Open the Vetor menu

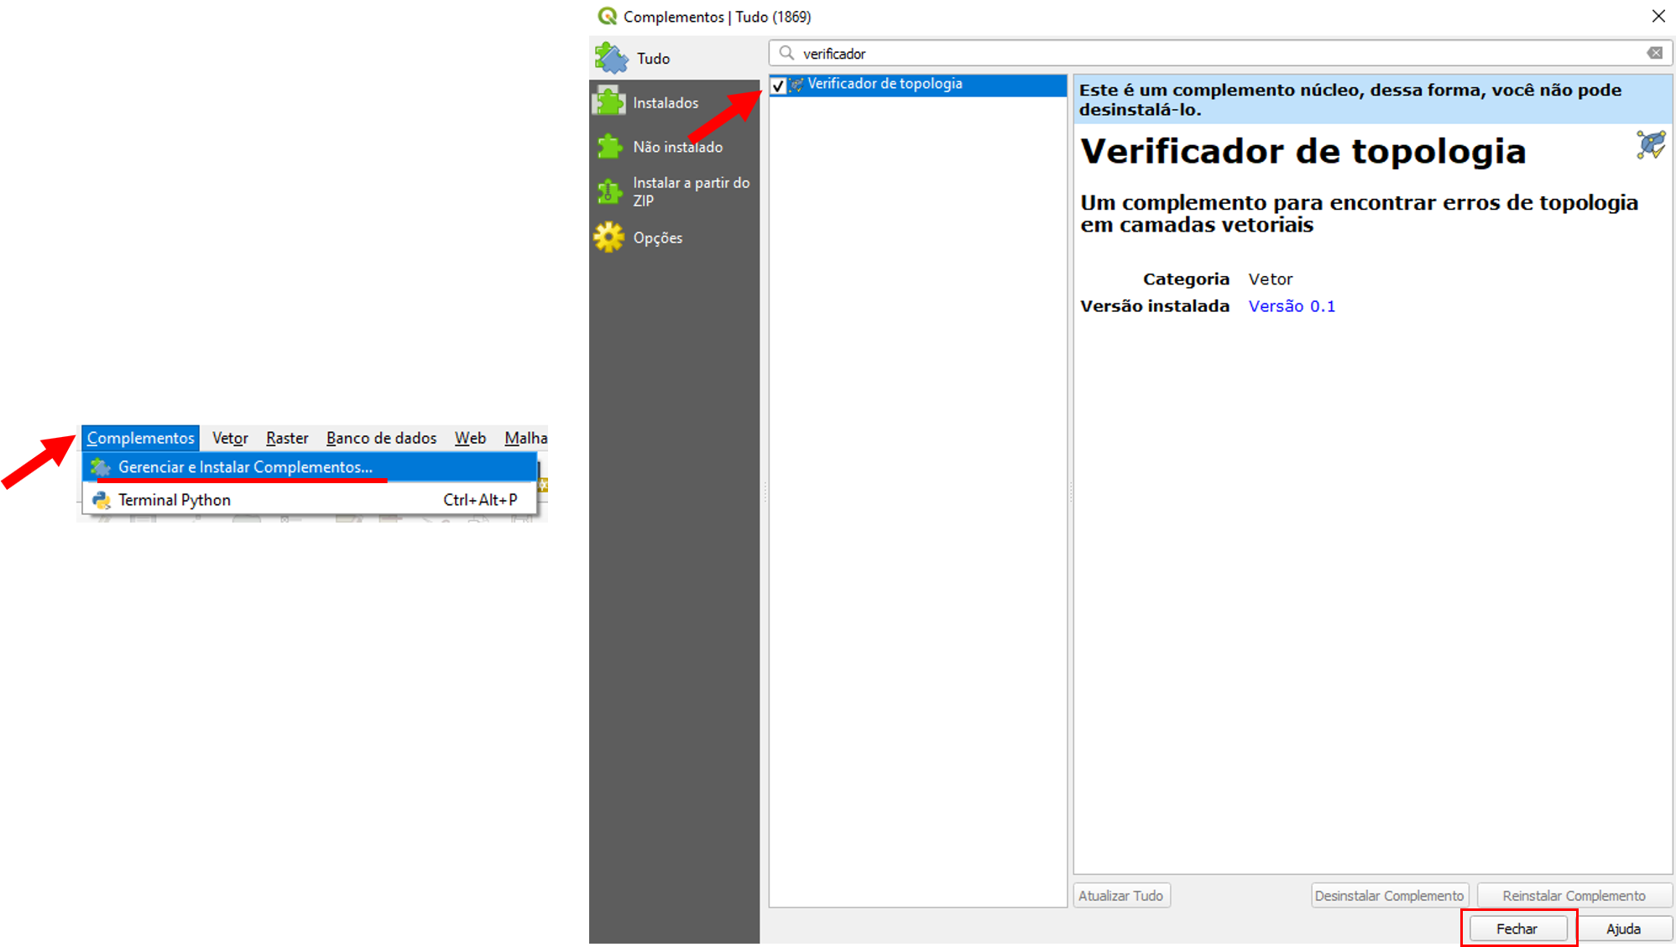pos(230,438)
